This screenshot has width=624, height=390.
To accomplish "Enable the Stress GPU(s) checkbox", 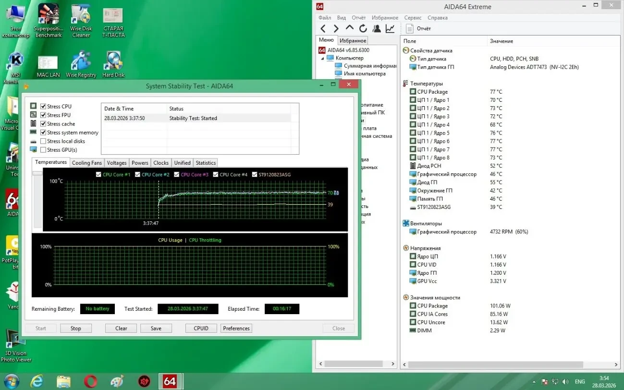I will pyautogui.click(x=42, y=149).
